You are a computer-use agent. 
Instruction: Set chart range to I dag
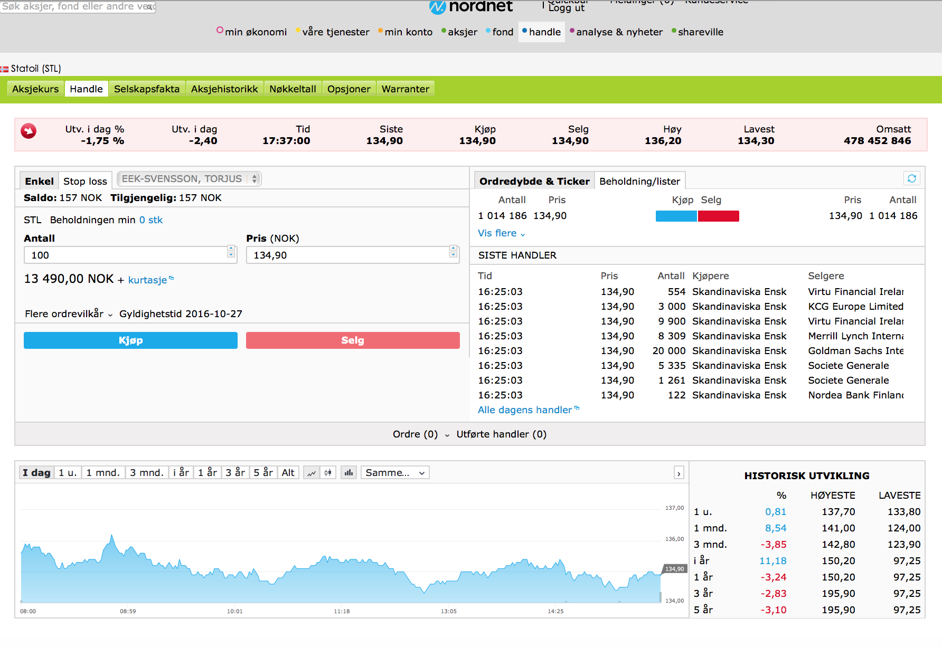pyautogui.click(x=36, y=473)
